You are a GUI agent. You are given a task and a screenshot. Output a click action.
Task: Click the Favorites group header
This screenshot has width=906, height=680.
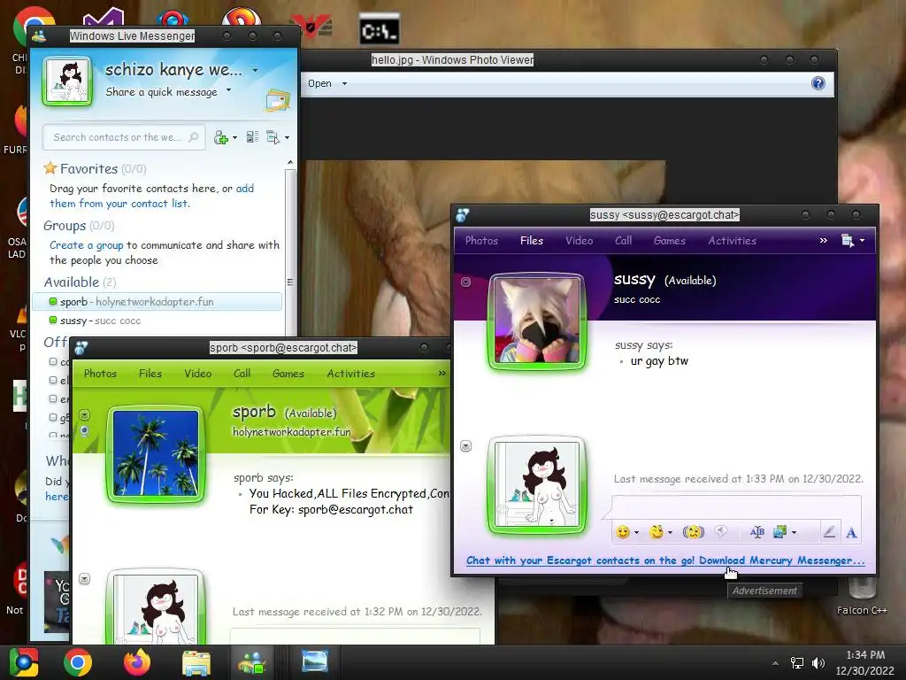(95, 169)
